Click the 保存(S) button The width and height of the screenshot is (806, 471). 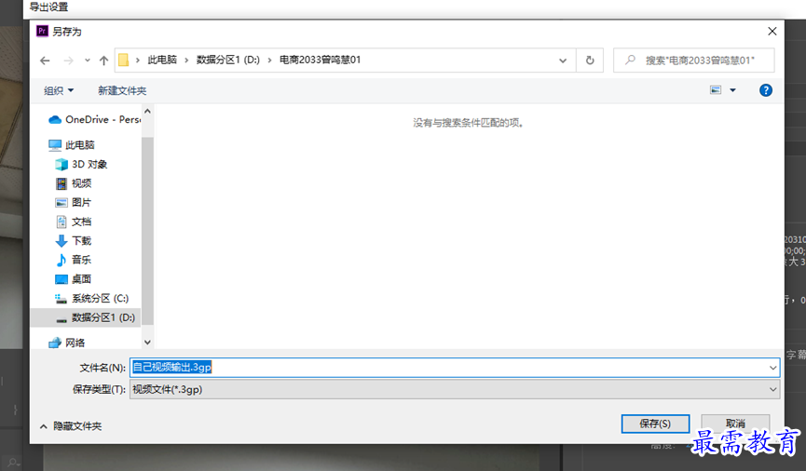pos(655,424)
